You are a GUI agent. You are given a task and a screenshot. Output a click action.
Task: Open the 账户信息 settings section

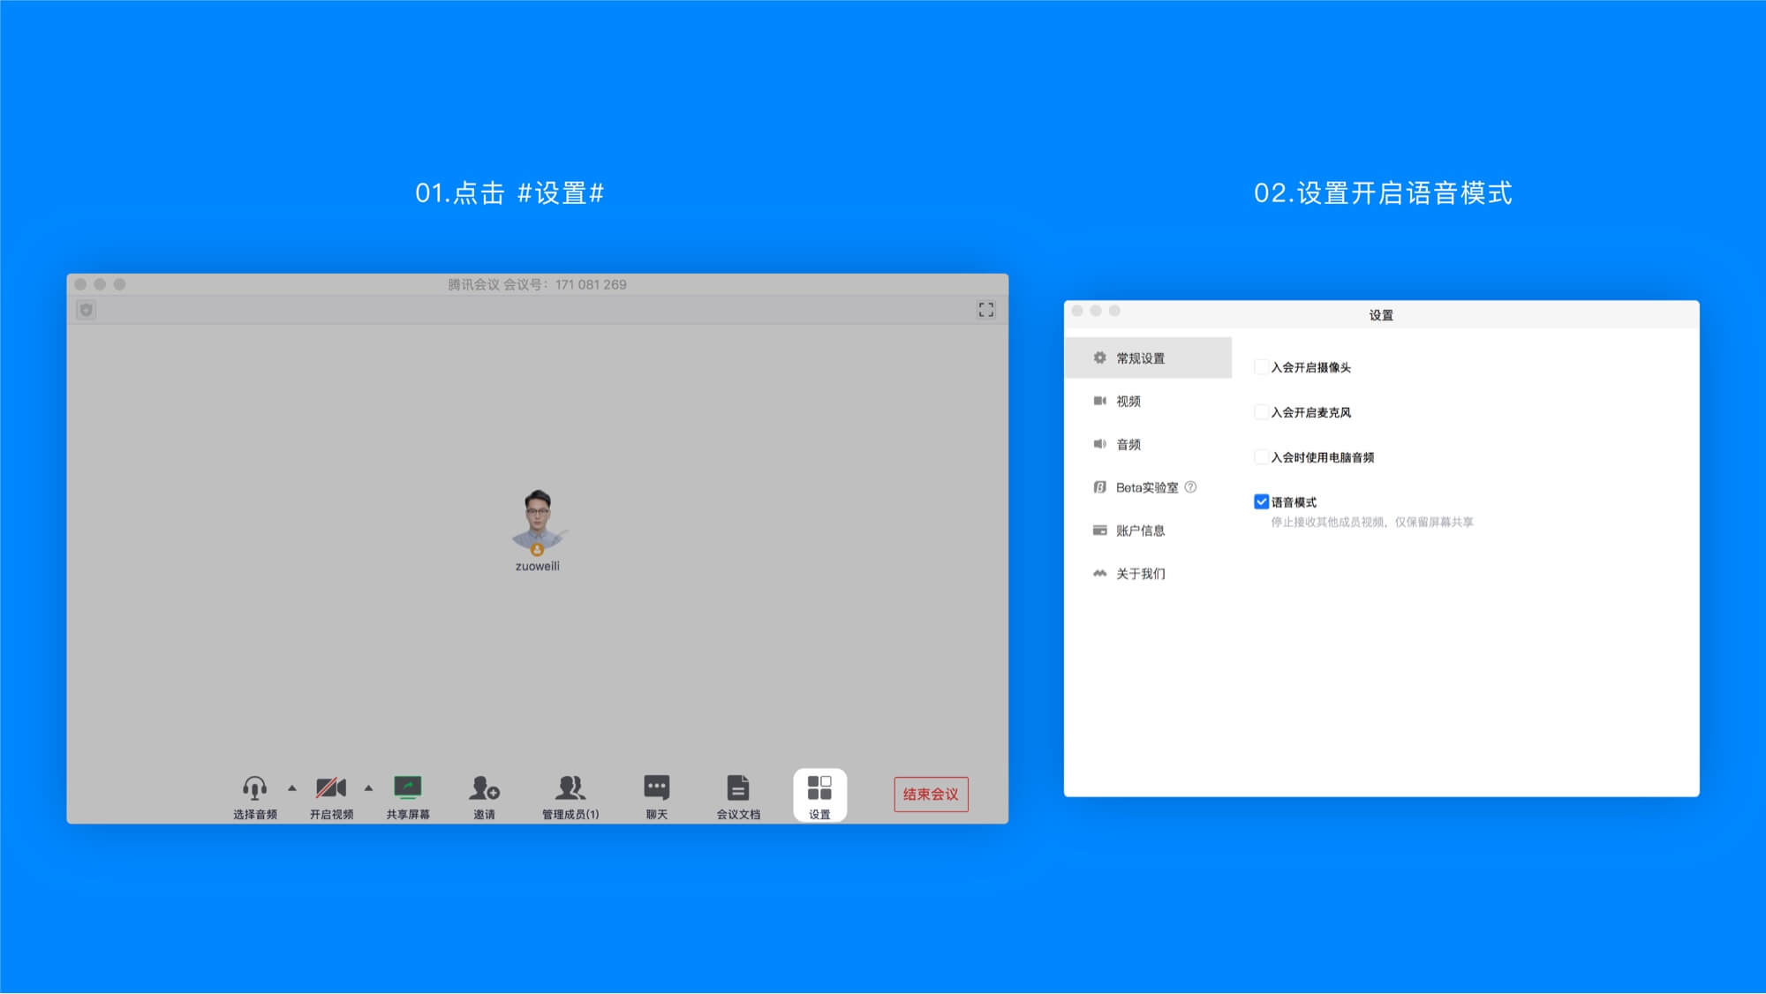tap(1142, 530)
